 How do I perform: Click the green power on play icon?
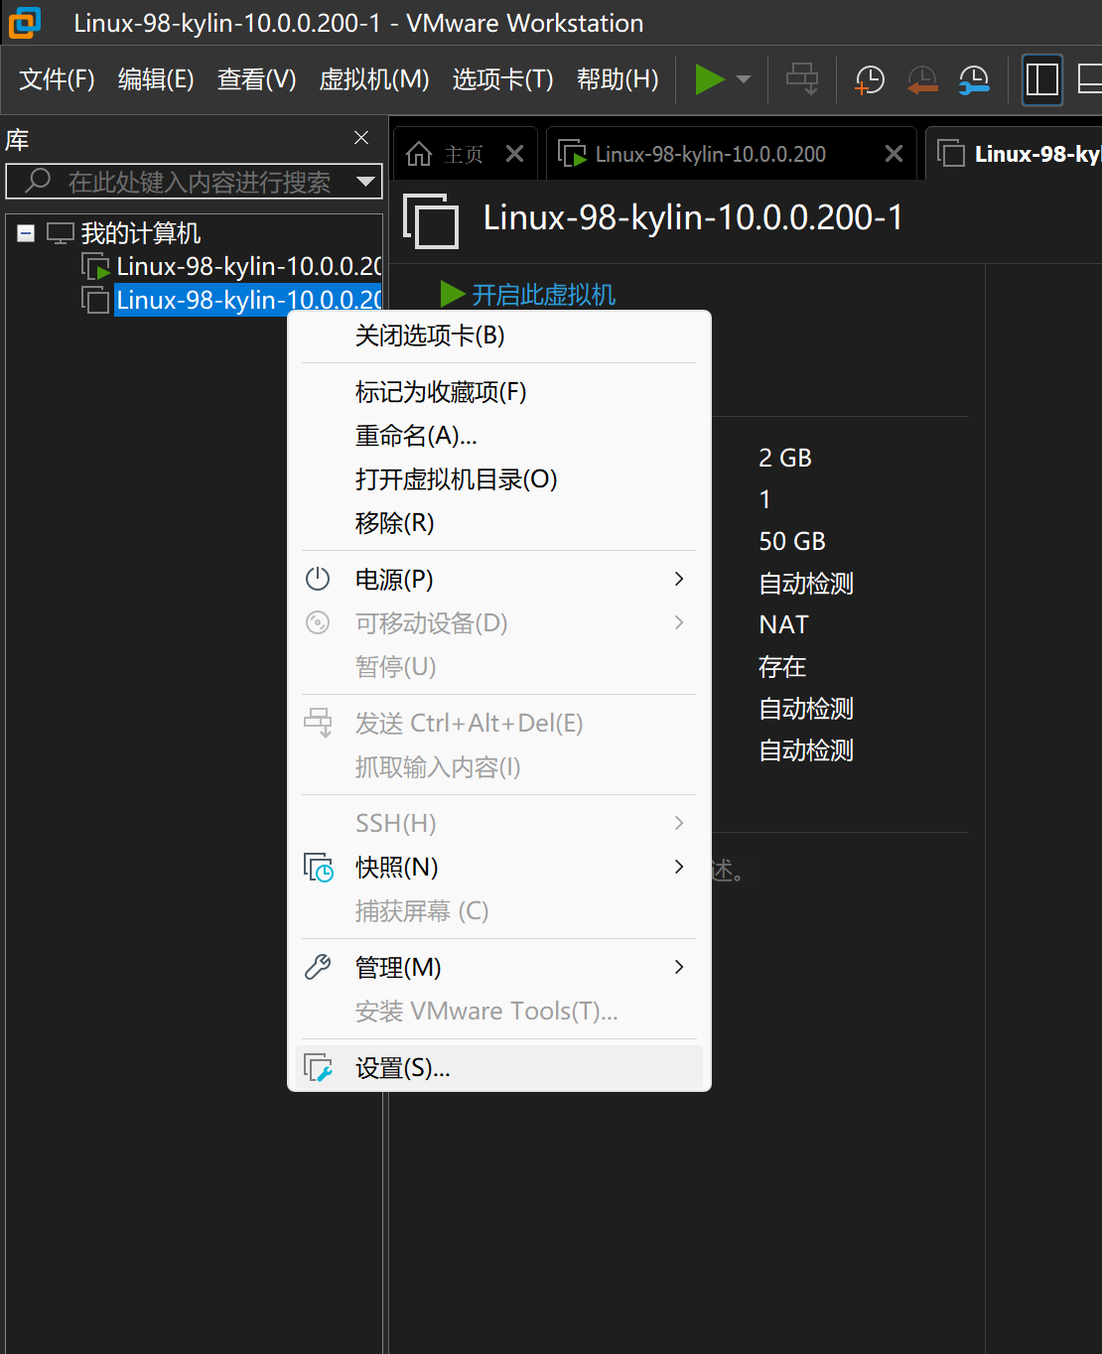(709, 79)
